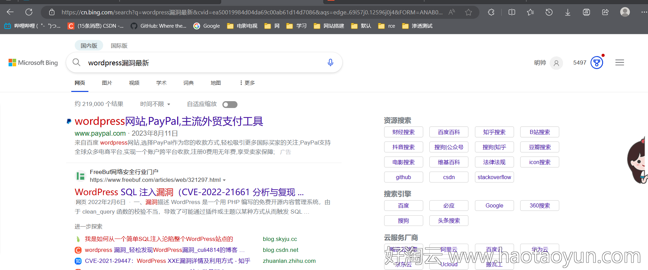The height and width of the screenshot is (270, 648).
Task: Click the site lock icon in address bar
Action: (x=52, y=12)
